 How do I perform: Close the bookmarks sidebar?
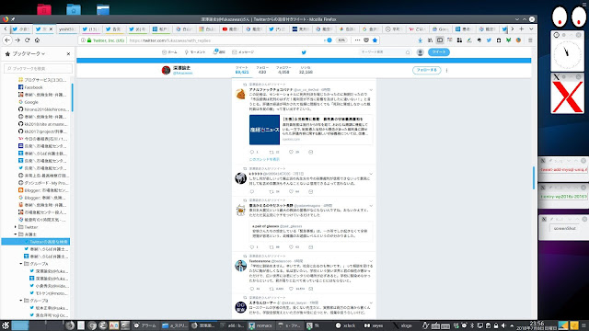68,53
